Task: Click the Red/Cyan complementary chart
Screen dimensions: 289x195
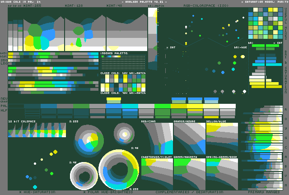Action: click(x=157, y=139)
